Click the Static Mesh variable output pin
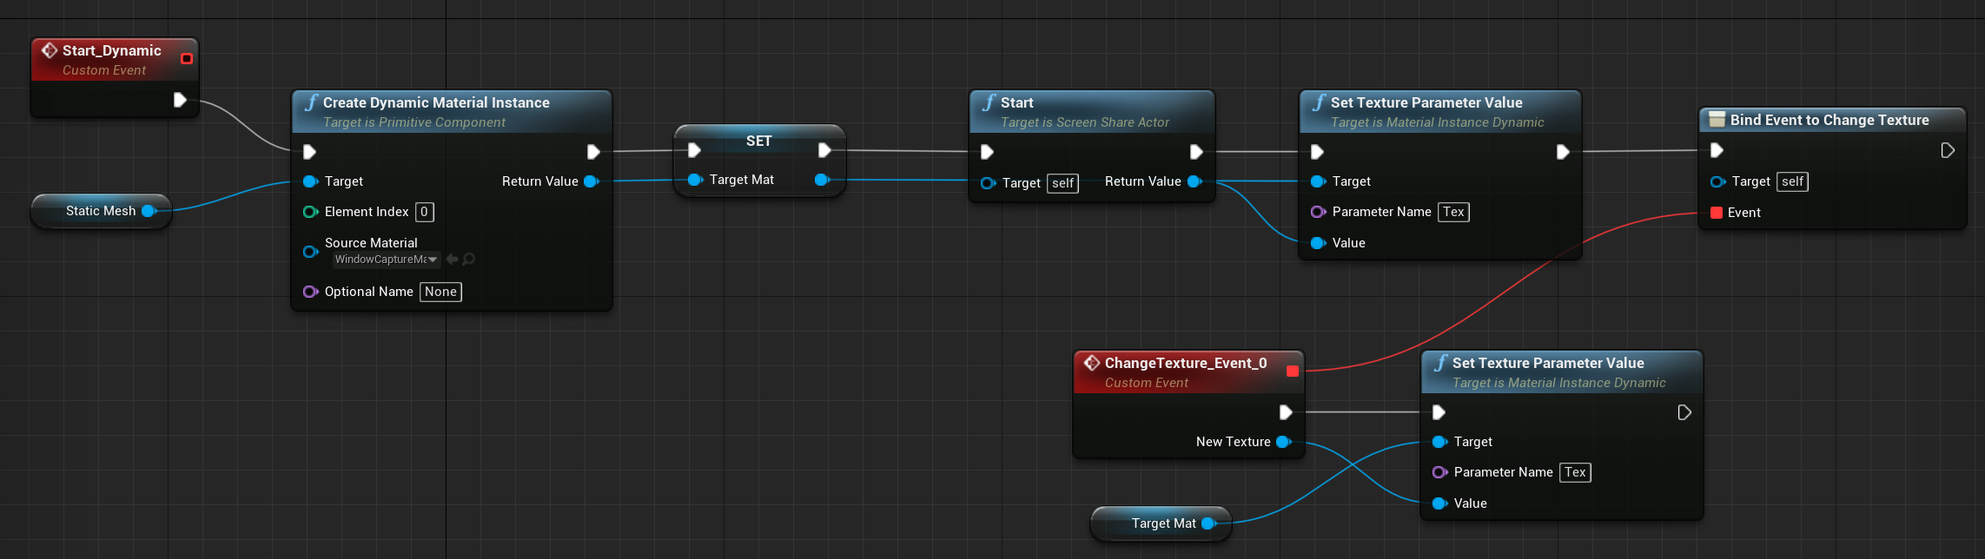The image size is (1985, 559). (x=149, y=211)
